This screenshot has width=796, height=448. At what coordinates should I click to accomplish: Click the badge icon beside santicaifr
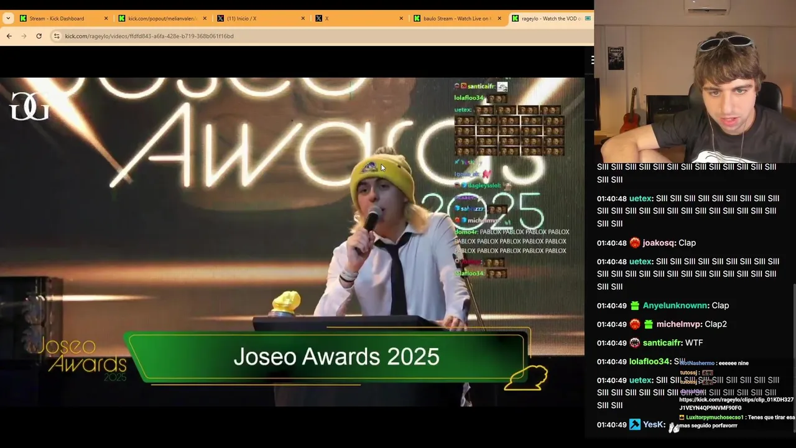tap(634, 343)
